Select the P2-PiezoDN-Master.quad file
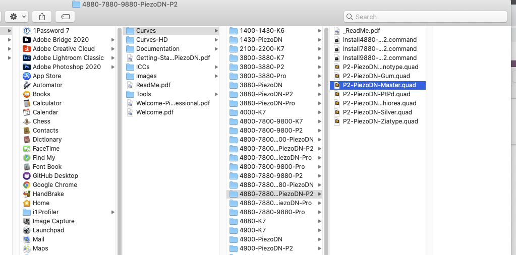The height and width of the screenshot is (255, 516). pos(378,85)
